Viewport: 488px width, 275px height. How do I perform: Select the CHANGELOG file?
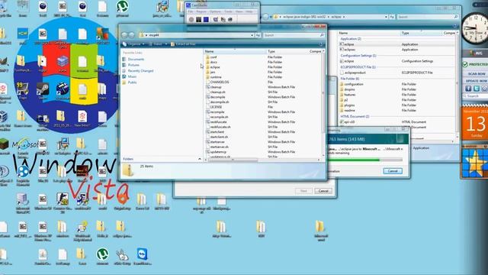click(217, 82)
